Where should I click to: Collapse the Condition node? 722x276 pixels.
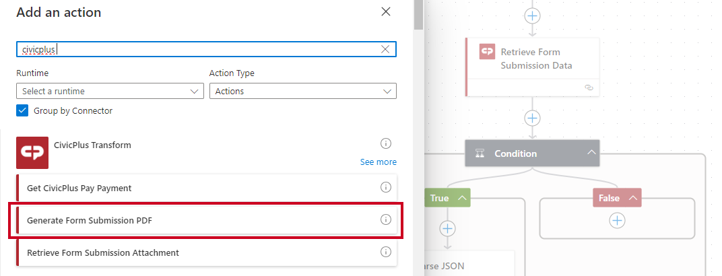click(591, 153)
